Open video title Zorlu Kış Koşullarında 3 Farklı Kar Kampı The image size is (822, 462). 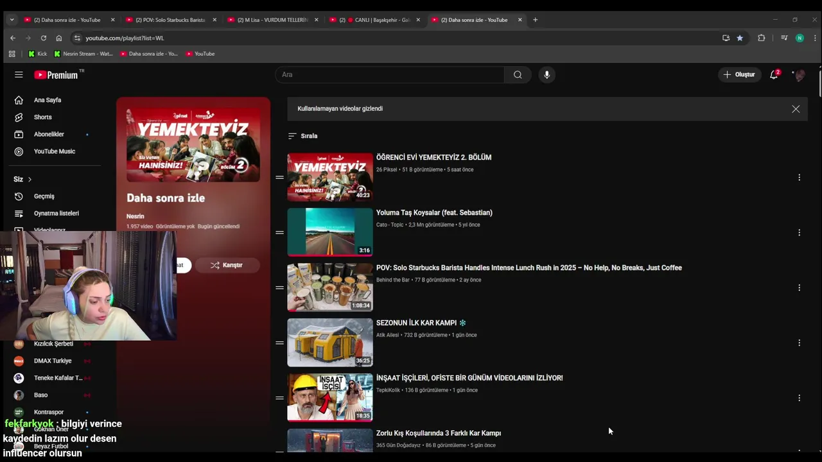tap(439, 433)
